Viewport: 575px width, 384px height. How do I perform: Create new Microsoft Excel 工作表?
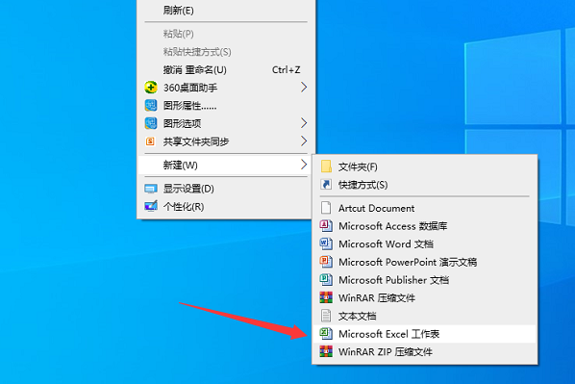(x=425, y=334)
